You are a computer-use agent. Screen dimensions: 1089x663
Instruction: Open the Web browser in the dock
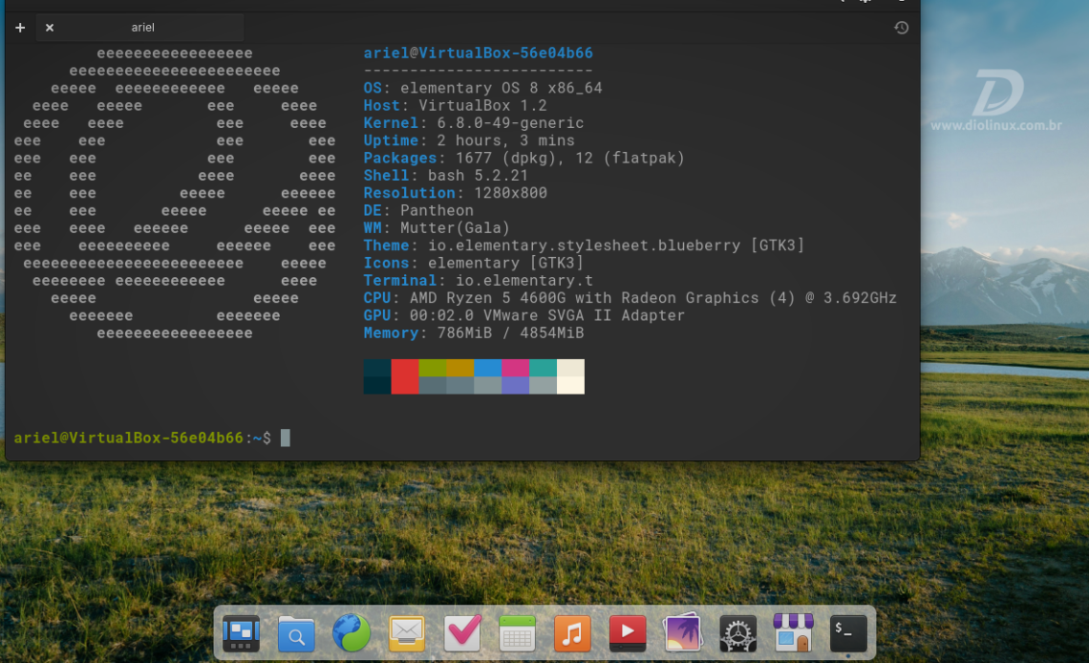[352, 633]
